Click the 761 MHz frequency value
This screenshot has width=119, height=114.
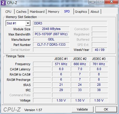pos(99,64)
